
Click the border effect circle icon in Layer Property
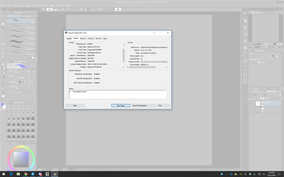[270, 56]
